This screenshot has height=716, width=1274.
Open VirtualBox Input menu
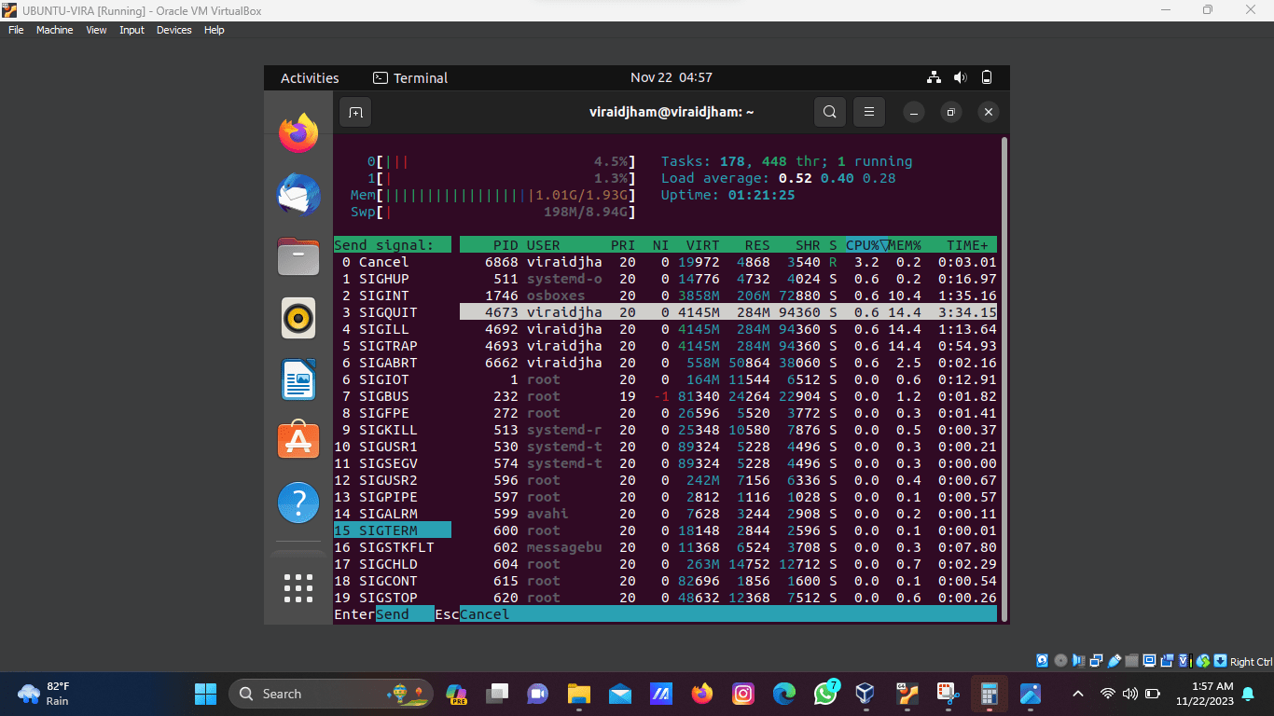tap(132, 30)
